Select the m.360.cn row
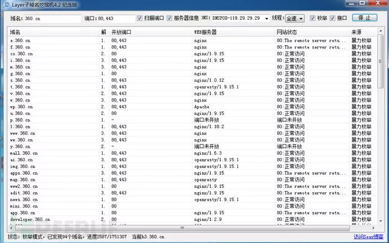 [192, 67]
